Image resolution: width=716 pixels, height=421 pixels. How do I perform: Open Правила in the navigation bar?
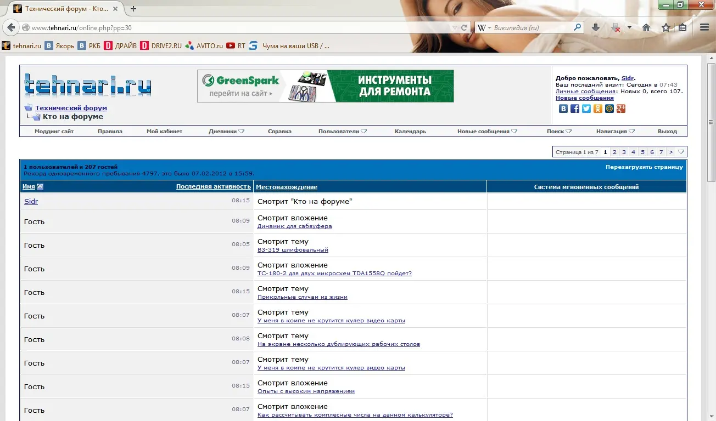coord(110,132)
